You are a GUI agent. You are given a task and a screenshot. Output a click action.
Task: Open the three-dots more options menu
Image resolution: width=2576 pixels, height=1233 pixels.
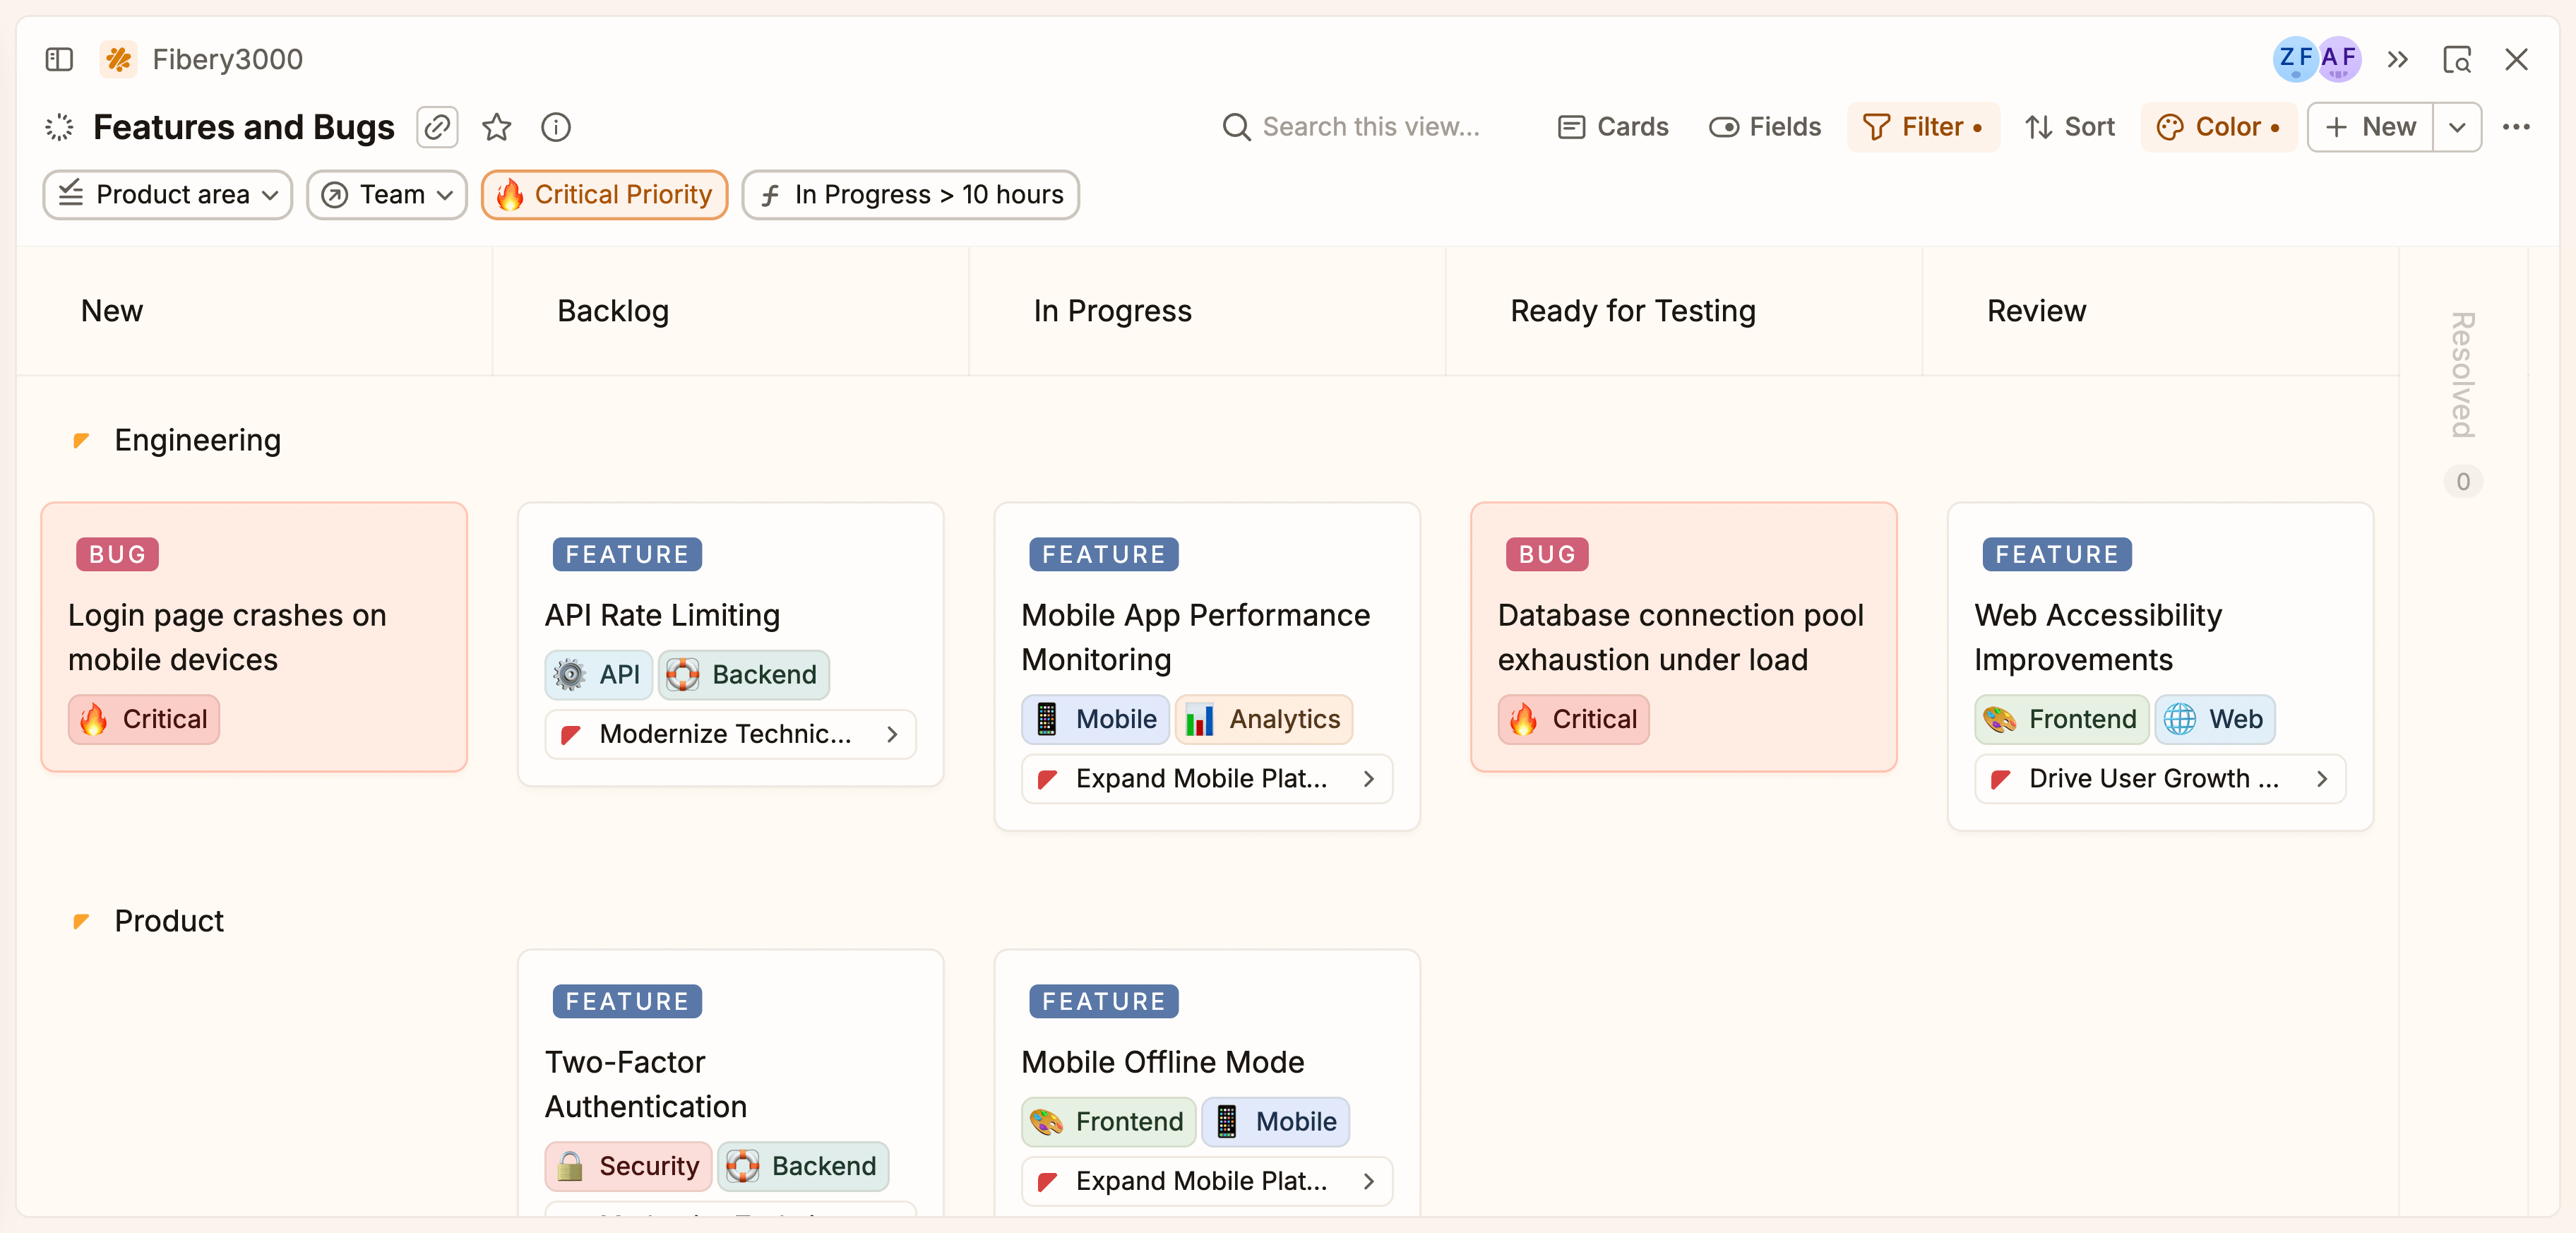pyautogui.click(x=2516, y=127)
